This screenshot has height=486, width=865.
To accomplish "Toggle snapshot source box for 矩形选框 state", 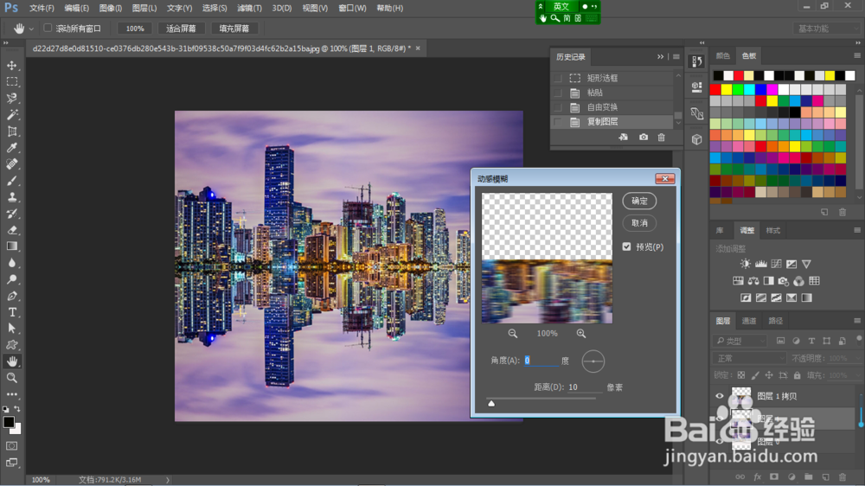I will pyautogui.click(x=558, y=78).
